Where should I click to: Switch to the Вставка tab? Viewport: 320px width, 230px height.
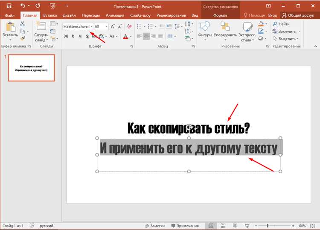point(50,15)
